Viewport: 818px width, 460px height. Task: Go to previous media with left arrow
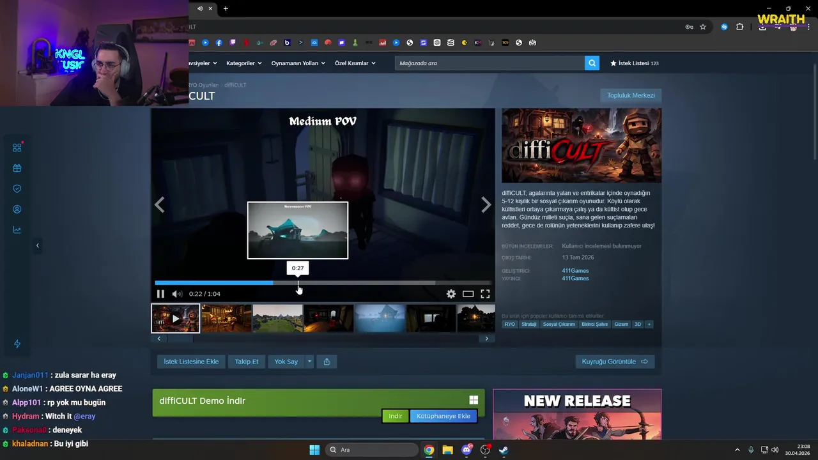(x=160, y=204)
